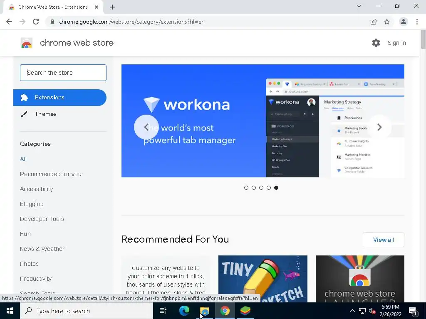Open the tab search chevron

coord(359,6)
